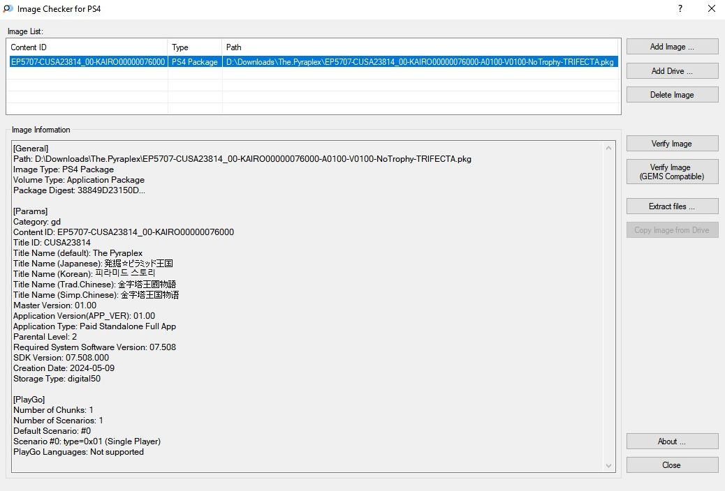The image size is (725, 491).
Task: Click the Title ID: CUSA23814 line
Action: 52,243
